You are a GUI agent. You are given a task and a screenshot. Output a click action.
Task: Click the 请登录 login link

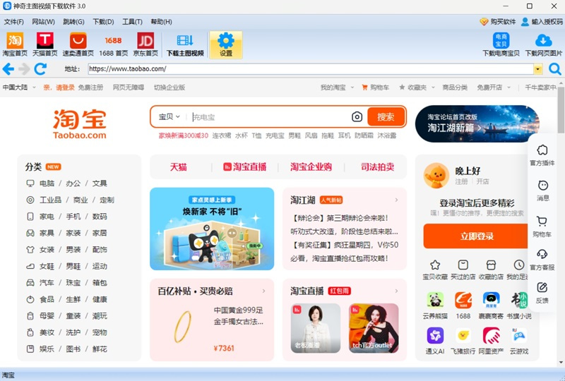point(65,87)
